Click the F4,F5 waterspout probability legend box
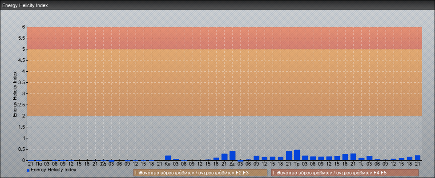This screenshot has height=178, width=435. click(x=345, y=173)
